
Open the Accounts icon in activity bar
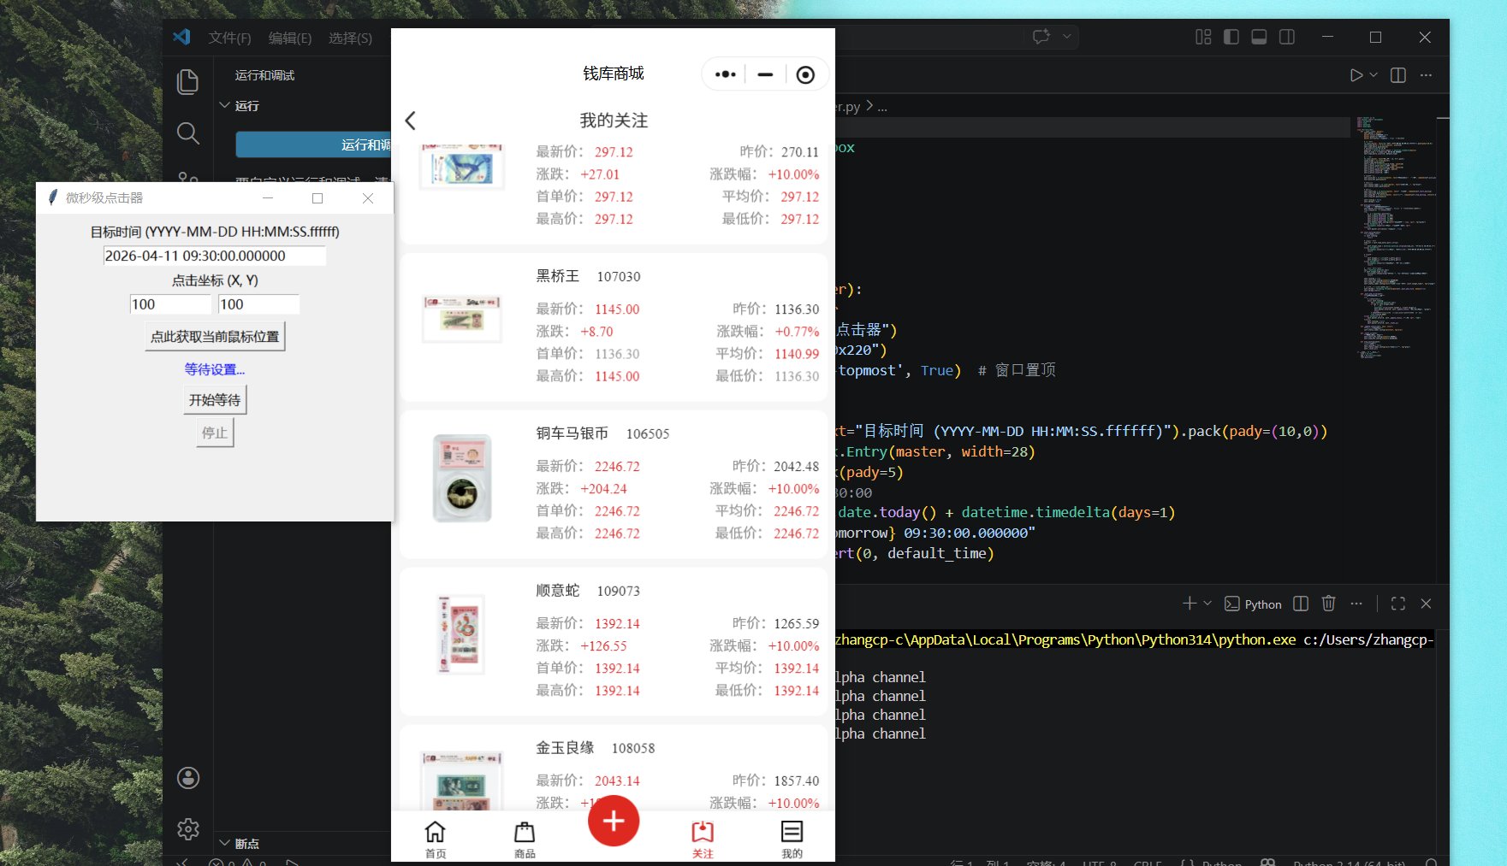coord(188,778)
